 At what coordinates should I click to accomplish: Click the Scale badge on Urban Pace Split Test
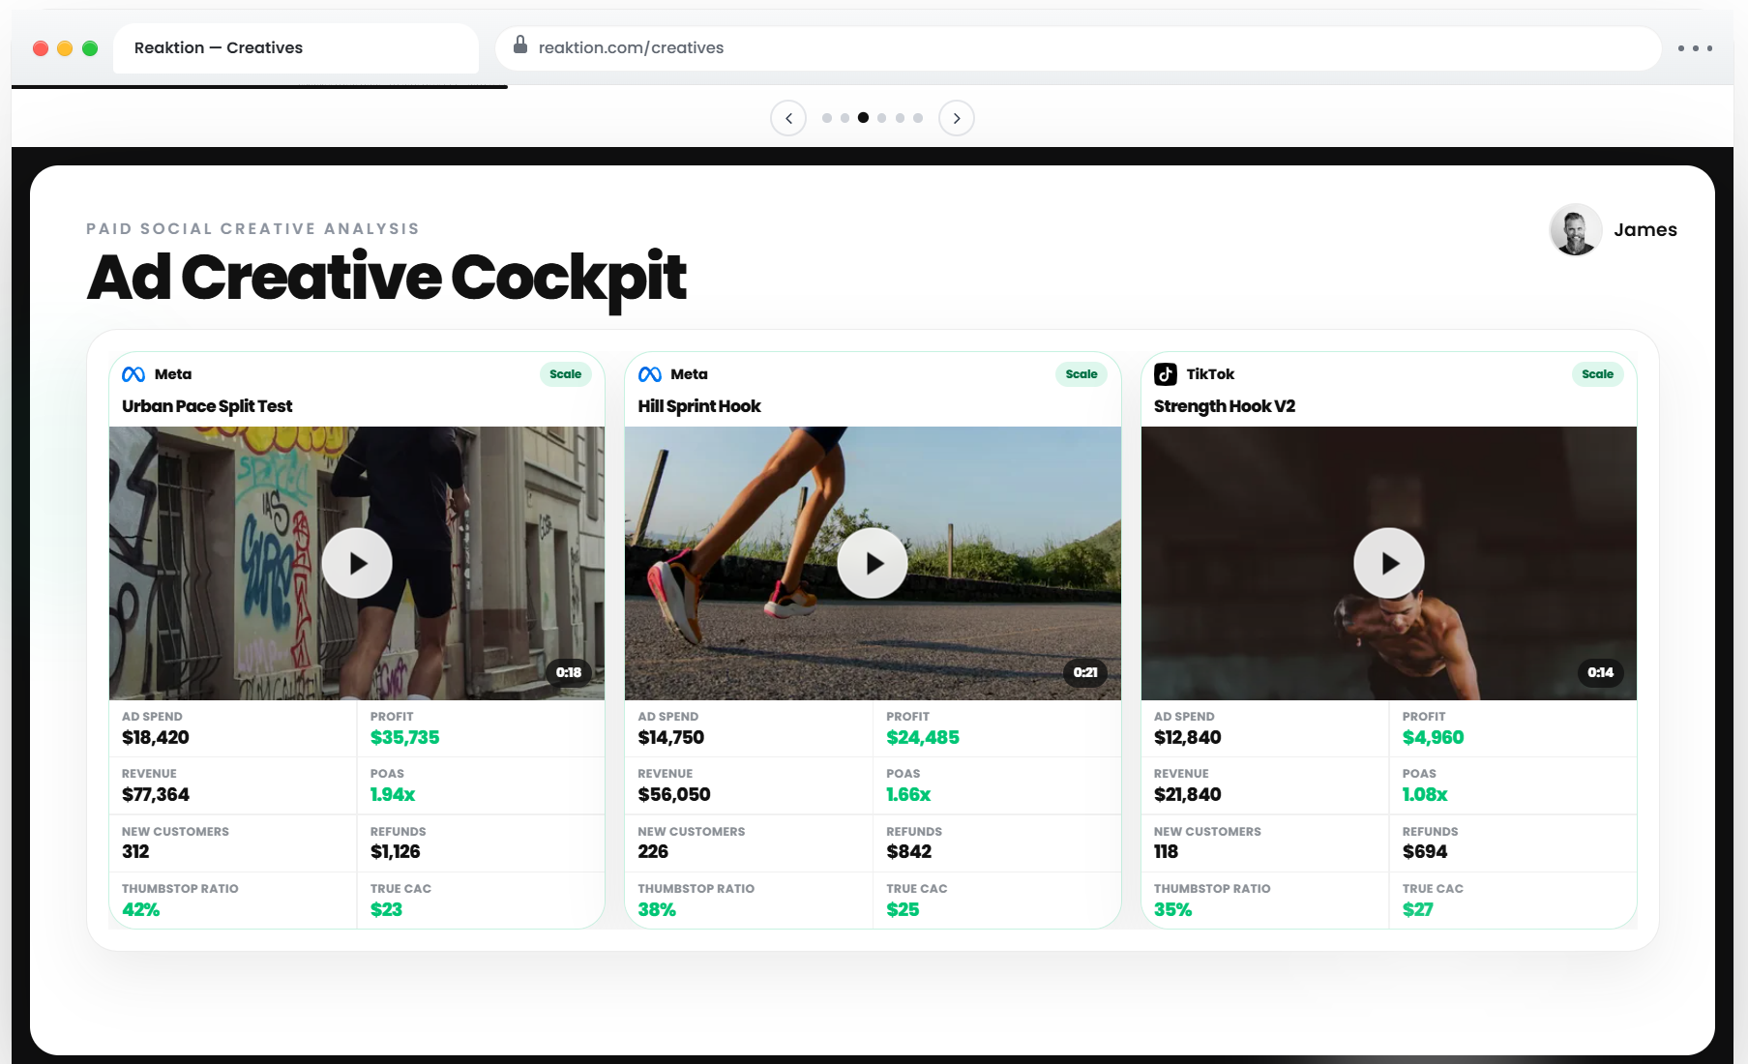coord(565,374)
